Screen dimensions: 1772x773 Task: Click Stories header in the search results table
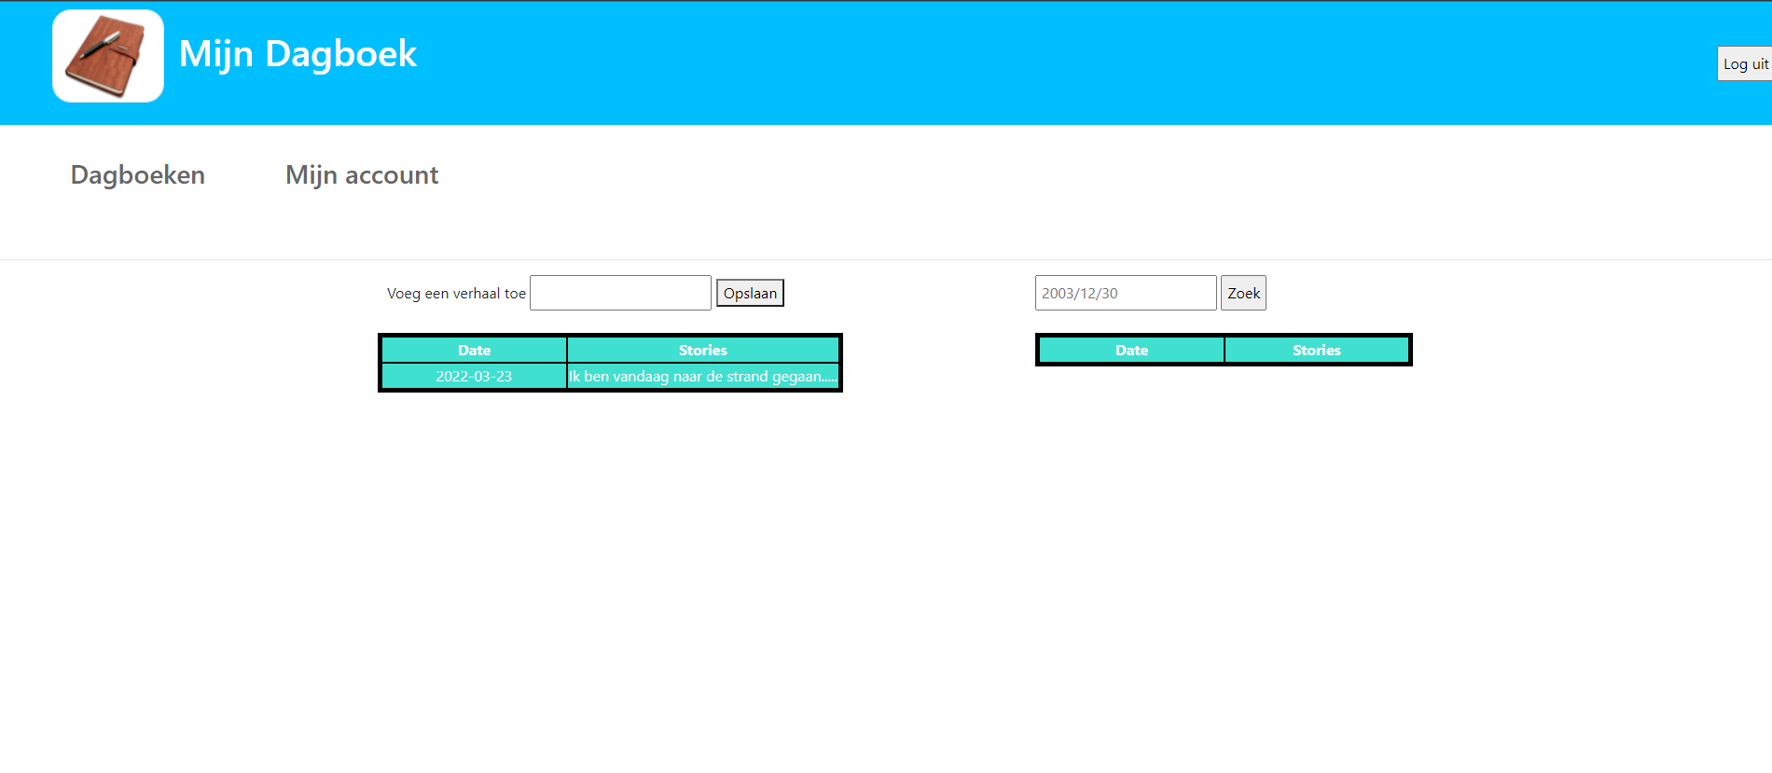click(x=1316, y=351)
